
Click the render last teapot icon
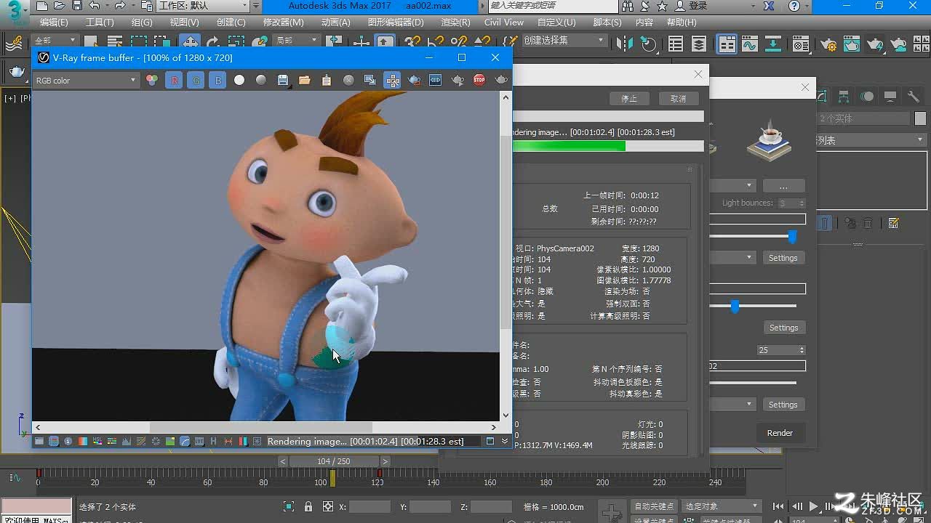(x=501, y=81)
